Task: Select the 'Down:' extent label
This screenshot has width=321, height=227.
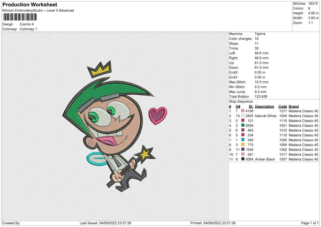Action: (234, 67)
